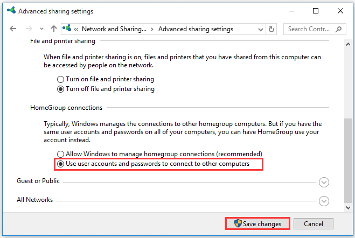The width and height of the screenshot is (355, 238).
Task: Expand the Guest or Public profile
Action: pyautogui.click(x=324, y=182)
